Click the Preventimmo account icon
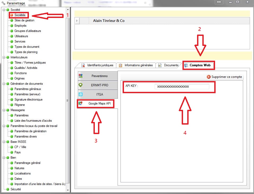 pos(81,76)
